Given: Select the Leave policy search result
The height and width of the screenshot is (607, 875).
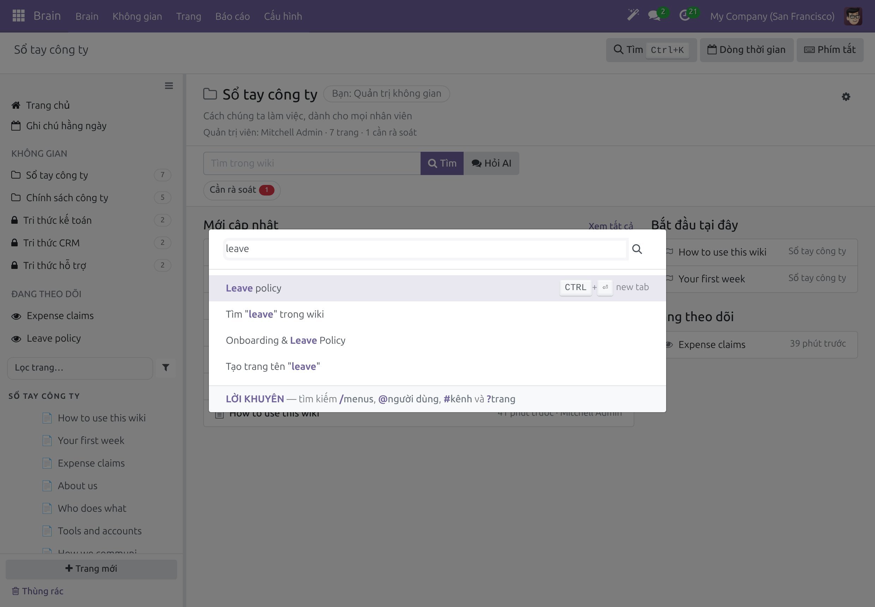Looking at the screenshot, I should (437, 288).
